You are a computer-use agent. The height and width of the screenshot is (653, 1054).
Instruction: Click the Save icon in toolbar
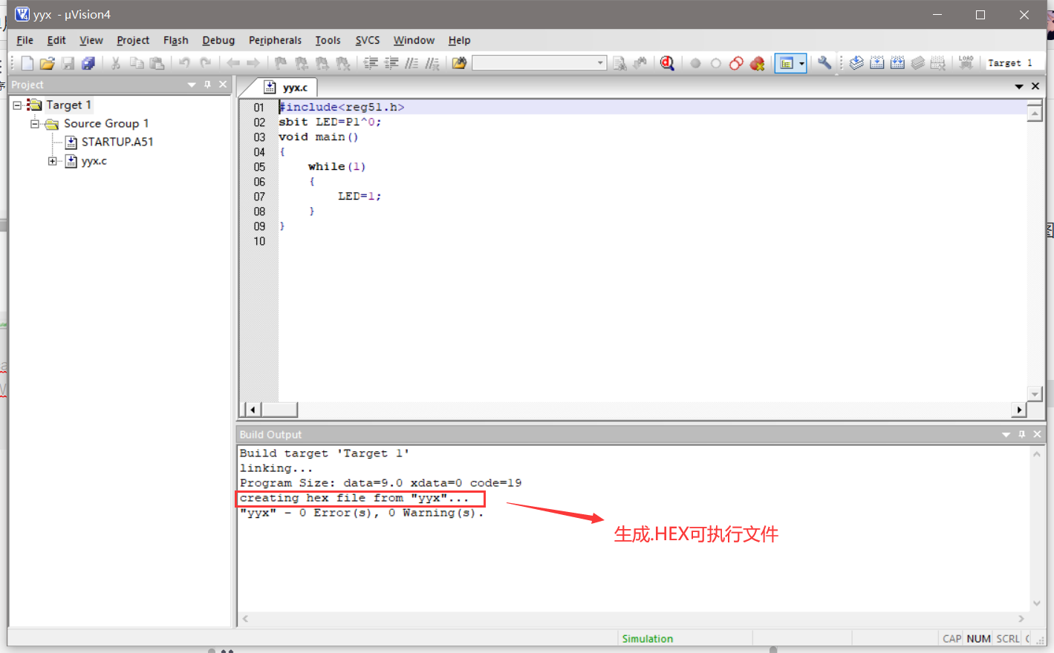coord(68,63)
